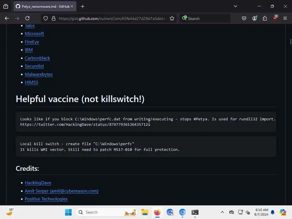Open the uBlock extension icon
This screenshot has width=292, height=219.
click(x=275, y=18)
